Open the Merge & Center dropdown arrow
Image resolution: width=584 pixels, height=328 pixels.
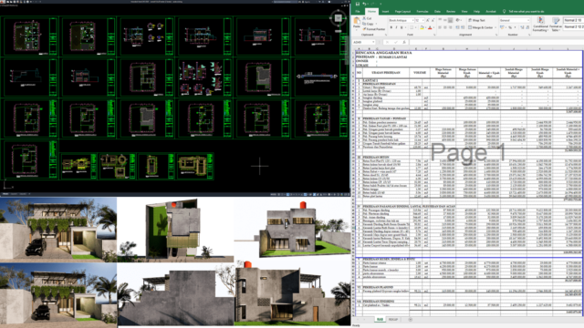[495, 28]
